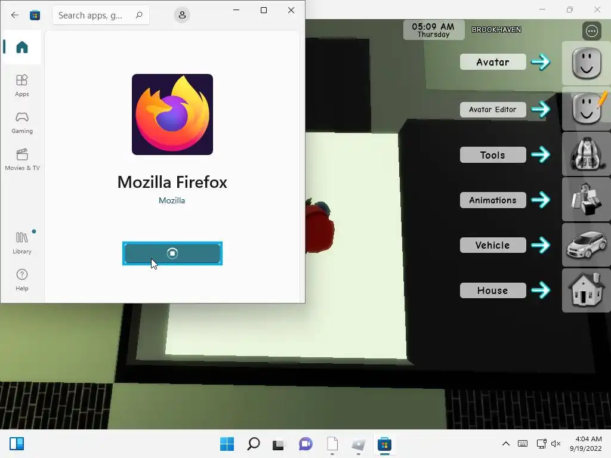
Task: Open Roblox chat menu dots icon
Action: (x=591, y=31)
